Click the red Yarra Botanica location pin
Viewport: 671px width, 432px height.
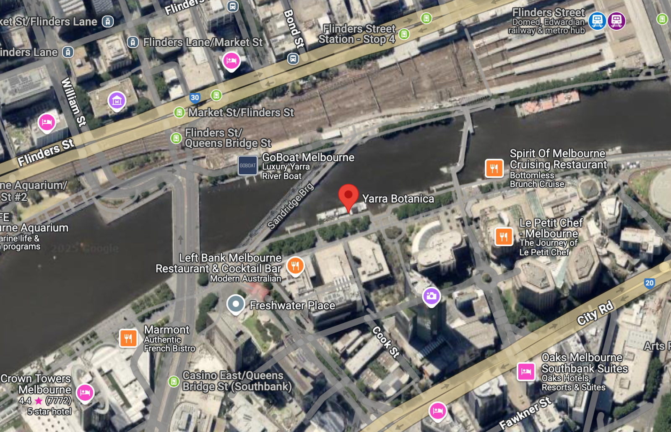pos(348,197)
